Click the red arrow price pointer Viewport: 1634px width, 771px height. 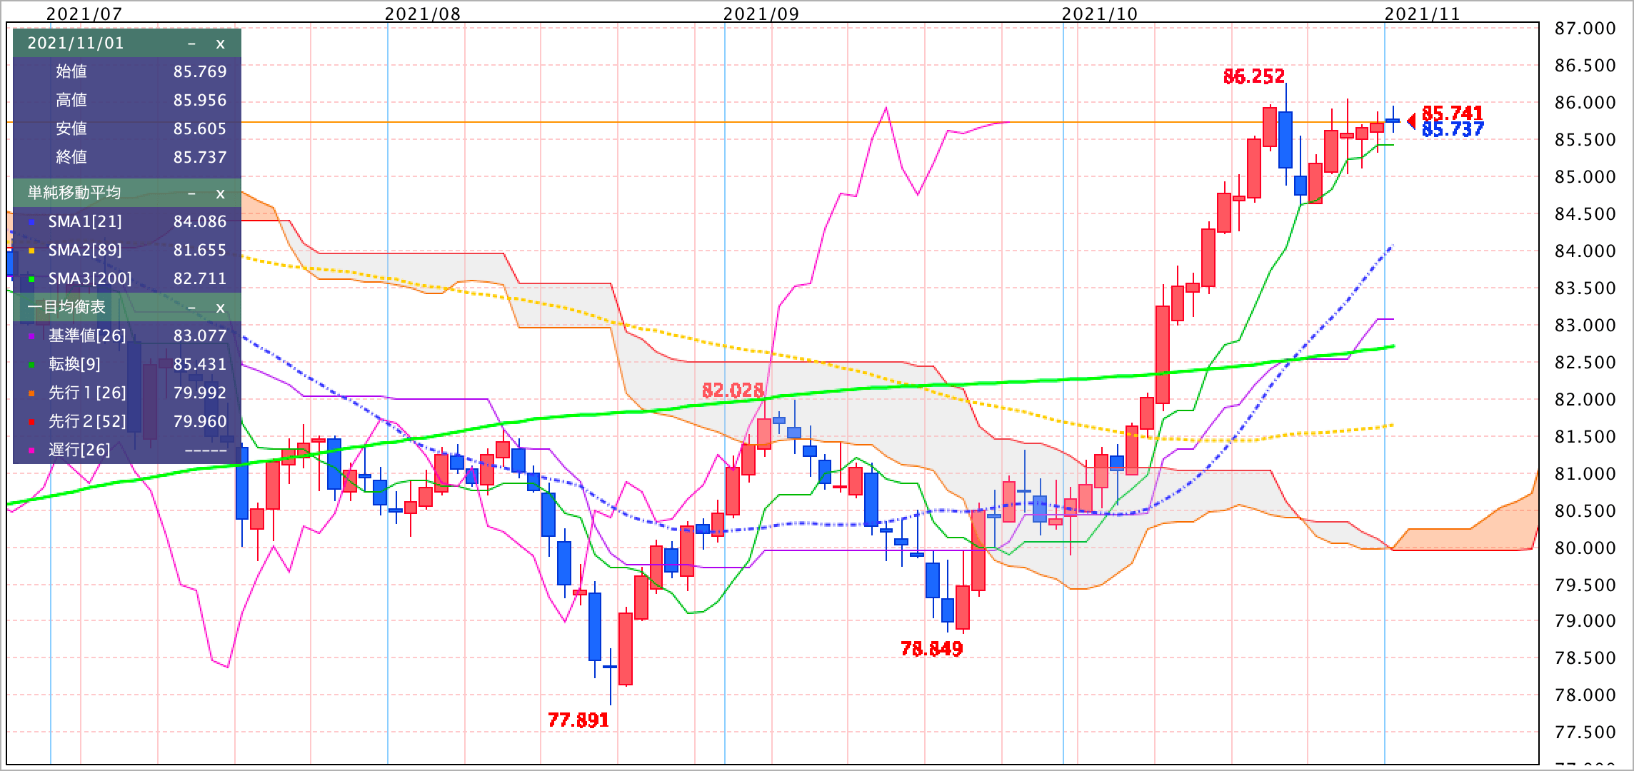1411,121
